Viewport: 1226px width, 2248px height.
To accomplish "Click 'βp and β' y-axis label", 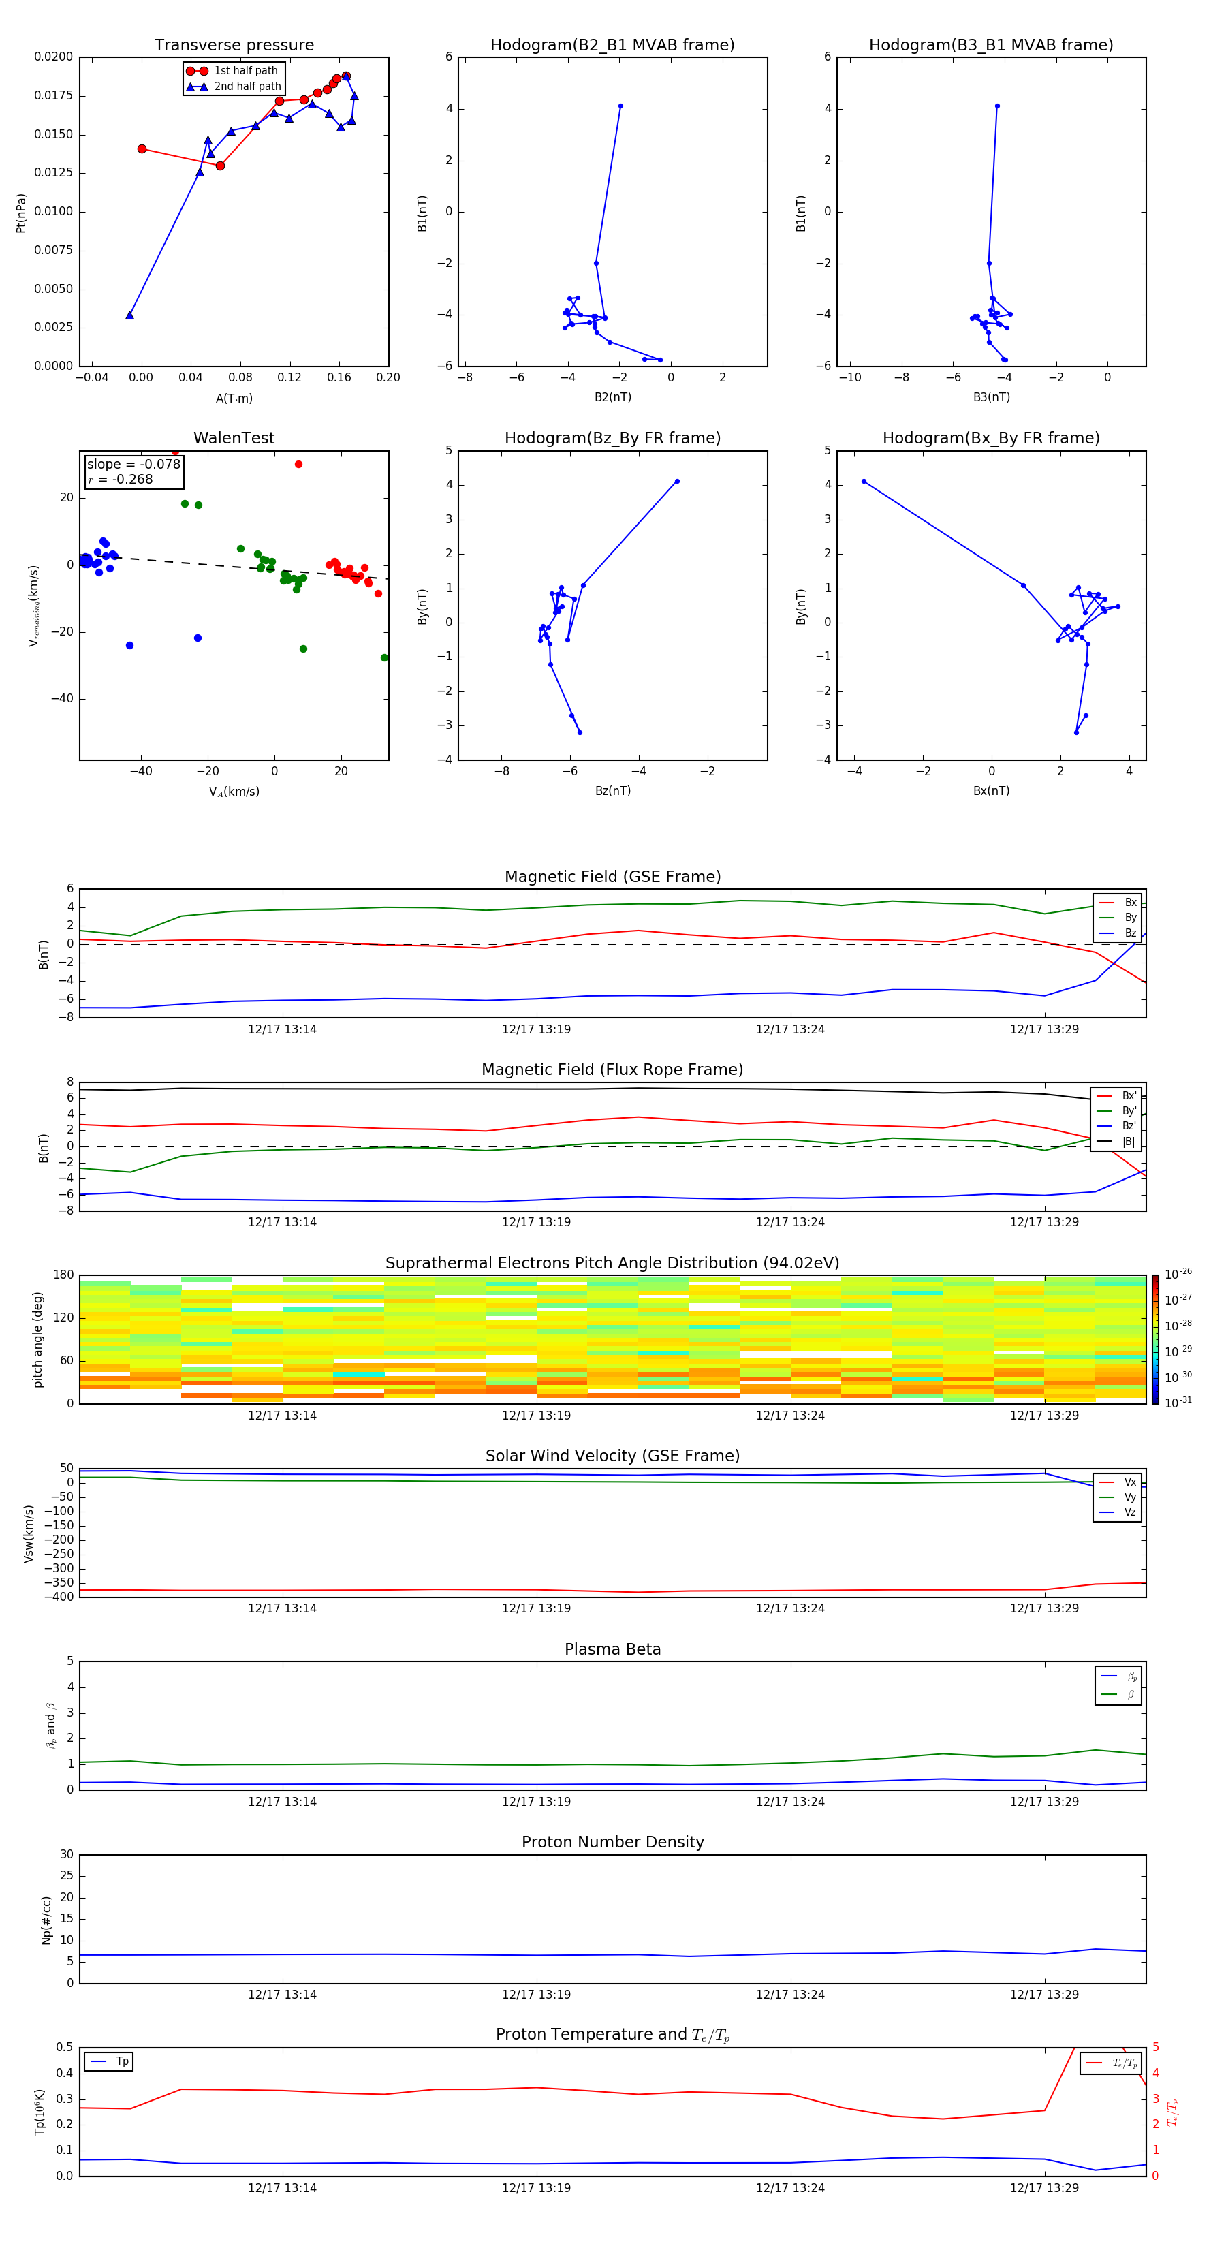I will click(x=50, y=1726).
